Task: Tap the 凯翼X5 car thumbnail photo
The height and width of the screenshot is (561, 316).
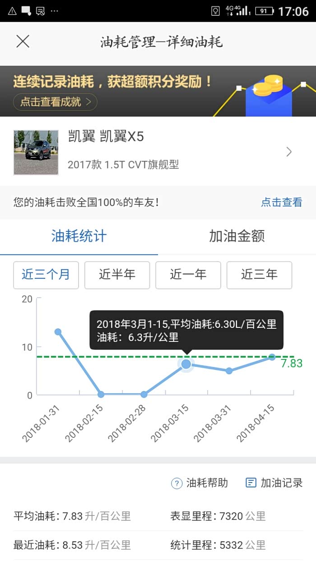Action: pyautogui.click(x=36, y=152)
